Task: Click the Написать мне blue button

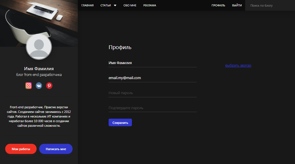Action: tap(56, 149)
